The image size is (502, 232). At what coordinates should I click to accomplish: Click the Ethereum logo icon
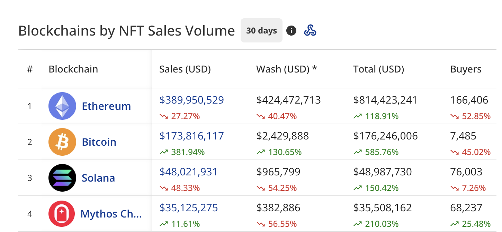pyautogui.click(x=62, y=106)
